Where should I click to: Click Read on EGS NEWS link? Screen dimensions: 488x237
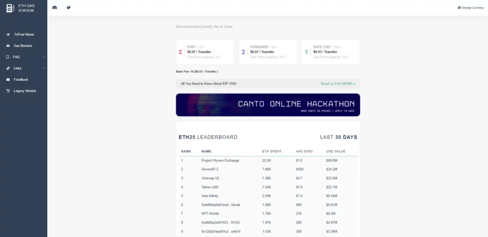point(337,83)
